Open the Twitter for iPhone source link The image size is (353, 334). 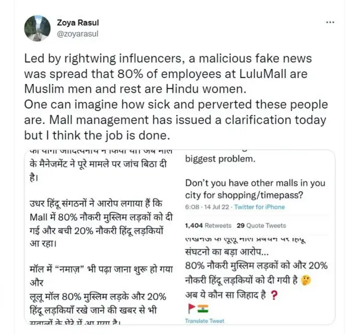coord(260,207)
